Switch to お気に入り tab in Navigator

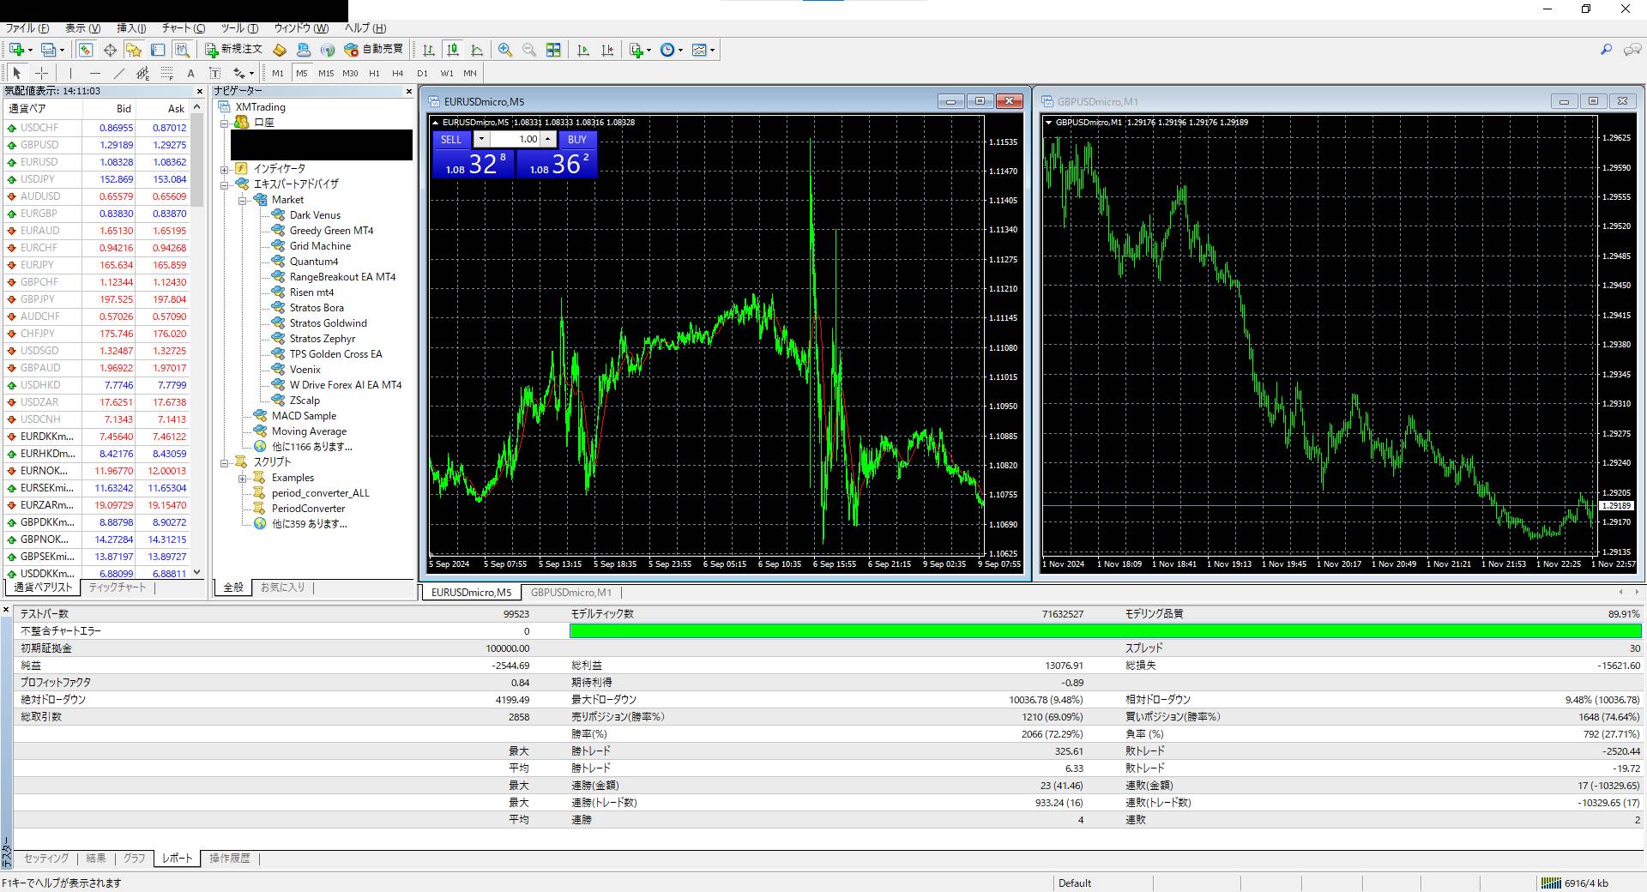282,588
